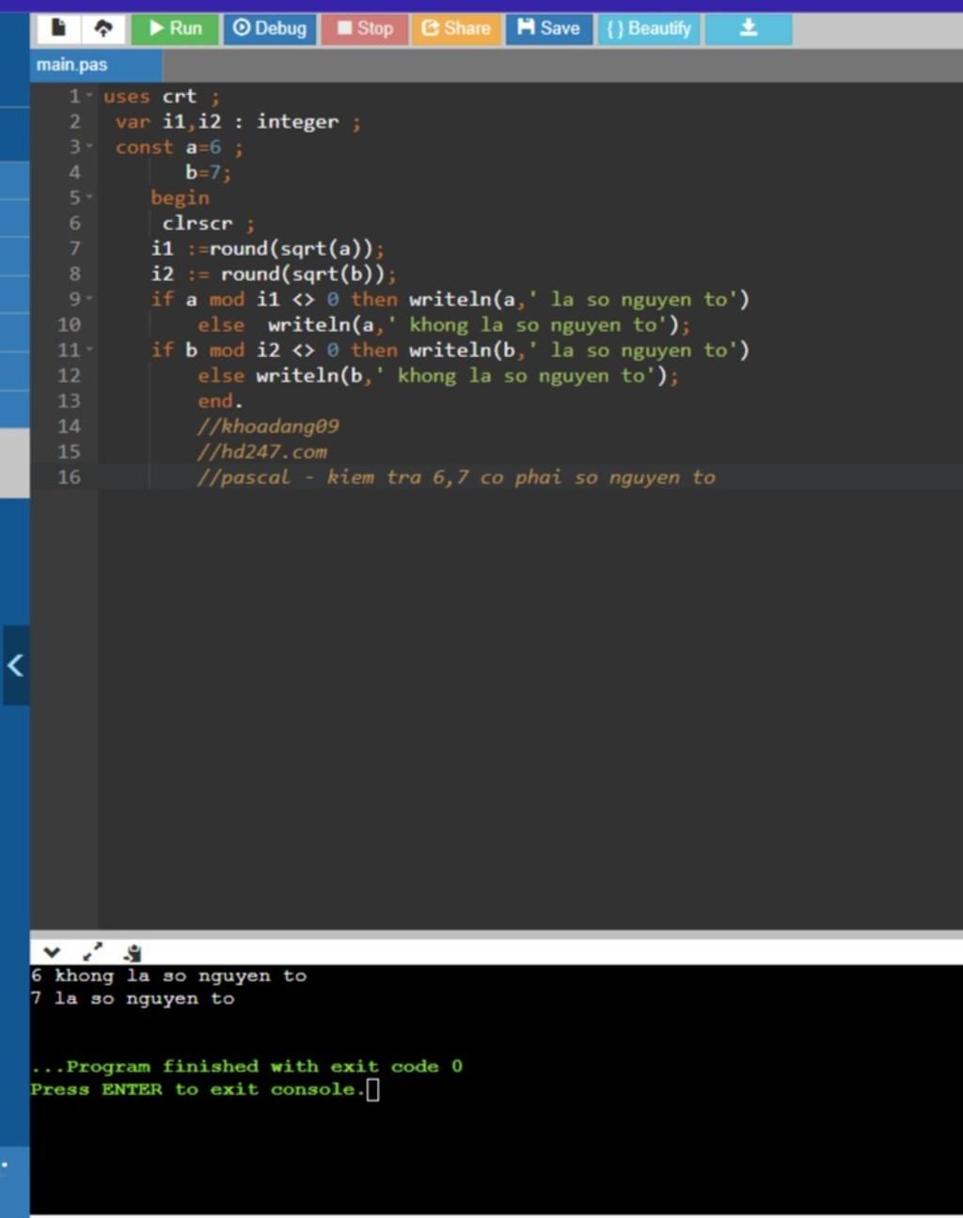The image size is (963, 1218).
Task: Click the '//pascal - kiem tra' comment
Action: (456, 477)
